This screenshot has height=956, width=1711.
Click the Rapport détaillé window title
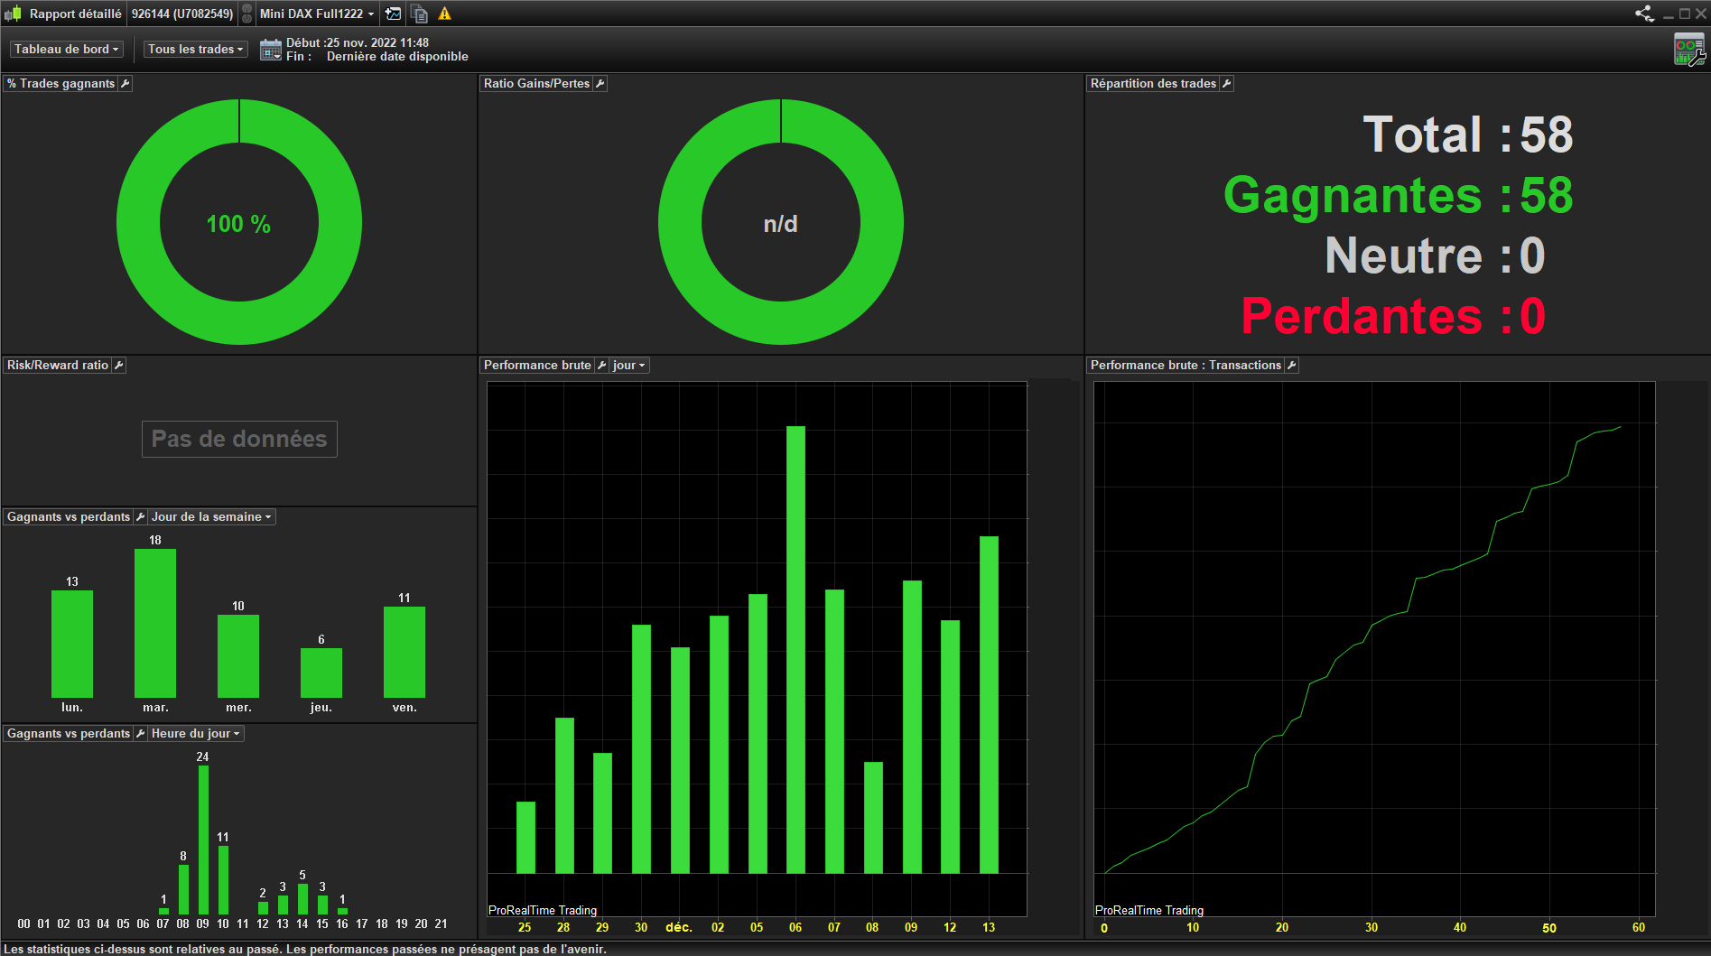pyautogui.click(x=75, y=14)
